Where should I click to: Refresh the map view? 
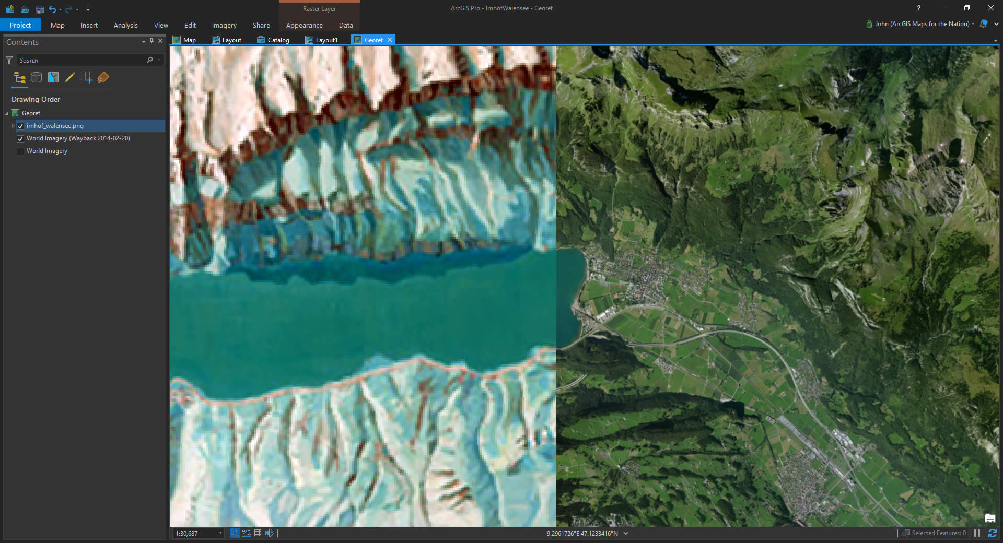click(992, 533)
